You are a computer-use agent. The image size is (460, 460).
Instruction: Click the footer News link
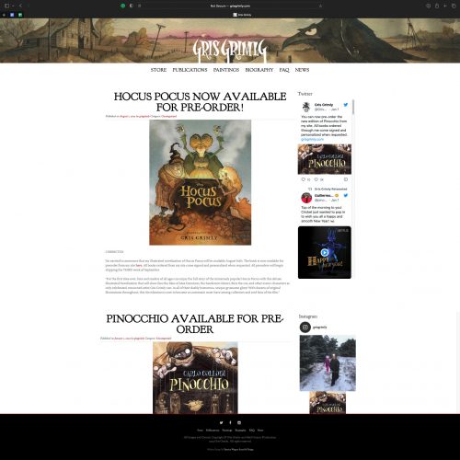coord(260,431)
